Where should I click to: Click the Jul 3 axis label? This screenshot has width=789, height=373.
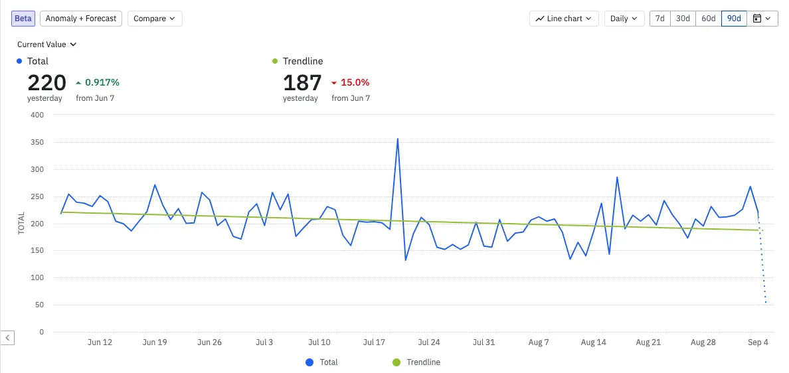(264, 342)
